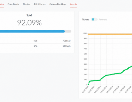Image resolution: width=132 pixels, height=102 pixels.
Task: Click the 04.08.2024 date axis label
Action: (122, 89)
